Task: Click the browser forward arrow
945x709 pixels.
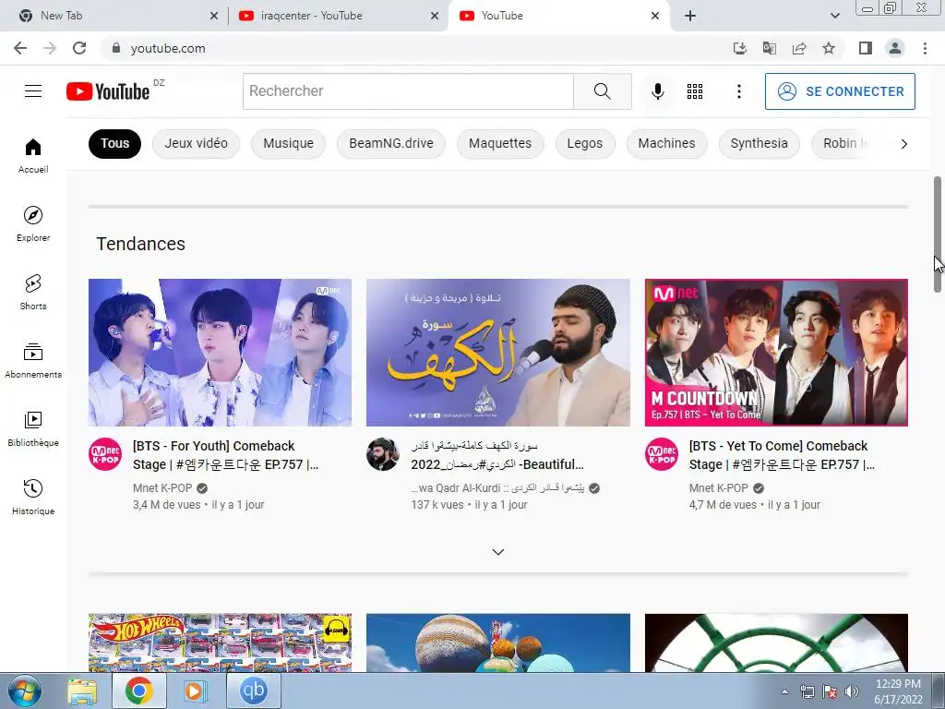Action: coord(50,48)
